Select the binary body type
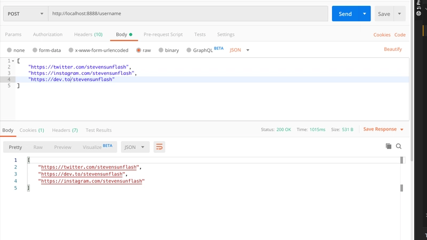The width and height of the screenshot is (427, 240). (161, 50)
